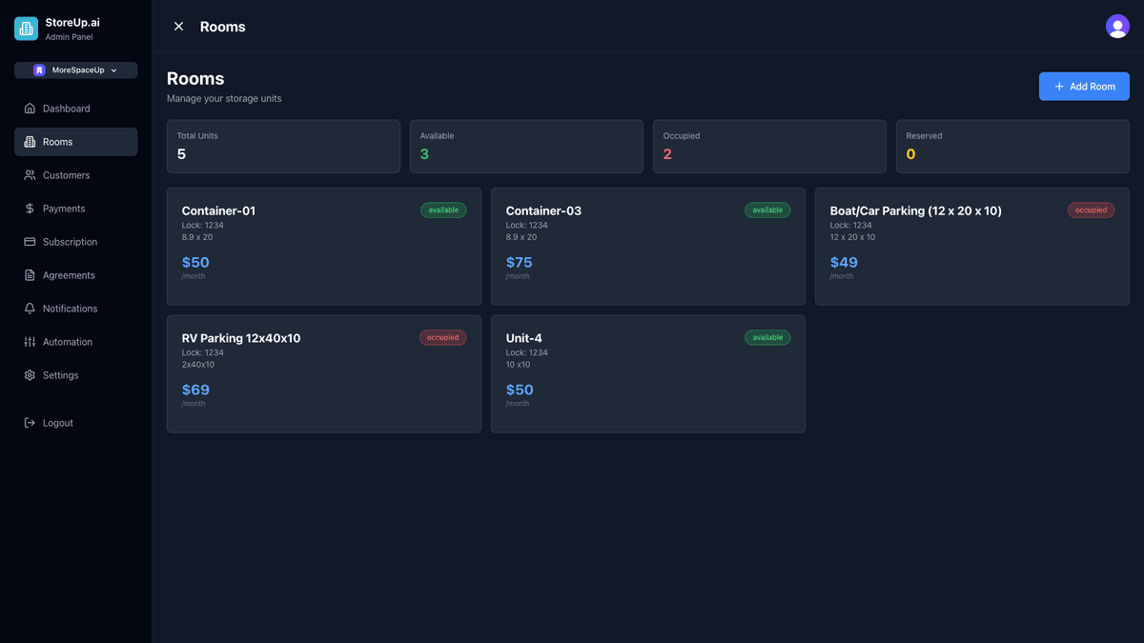This screenshot has width=1144, height=643.
Task: Click the StoreUp.ai logo icon
Action: coord(26,29)
